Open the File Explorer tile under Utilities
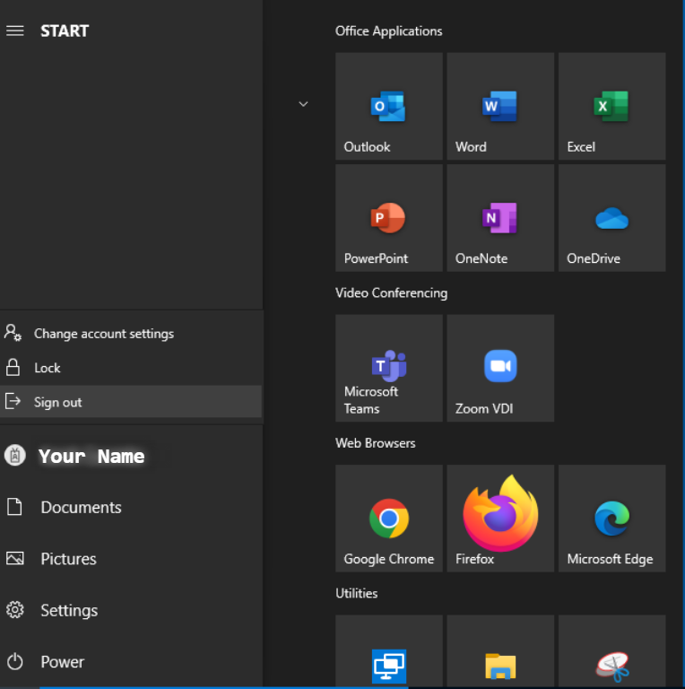 click(x=499, y=665)
